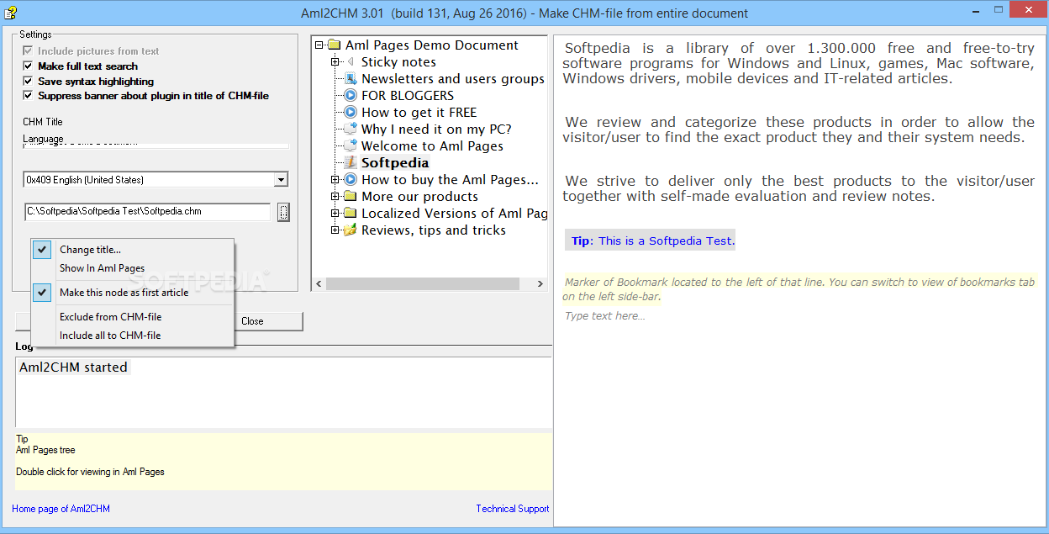
Task: Click the Aml2CHM application icon in the title bar
Action: [x=11, y=12]
